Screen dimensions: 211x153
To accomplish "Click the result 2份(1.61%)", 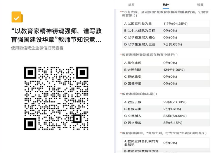I will (x=172, y=109).
